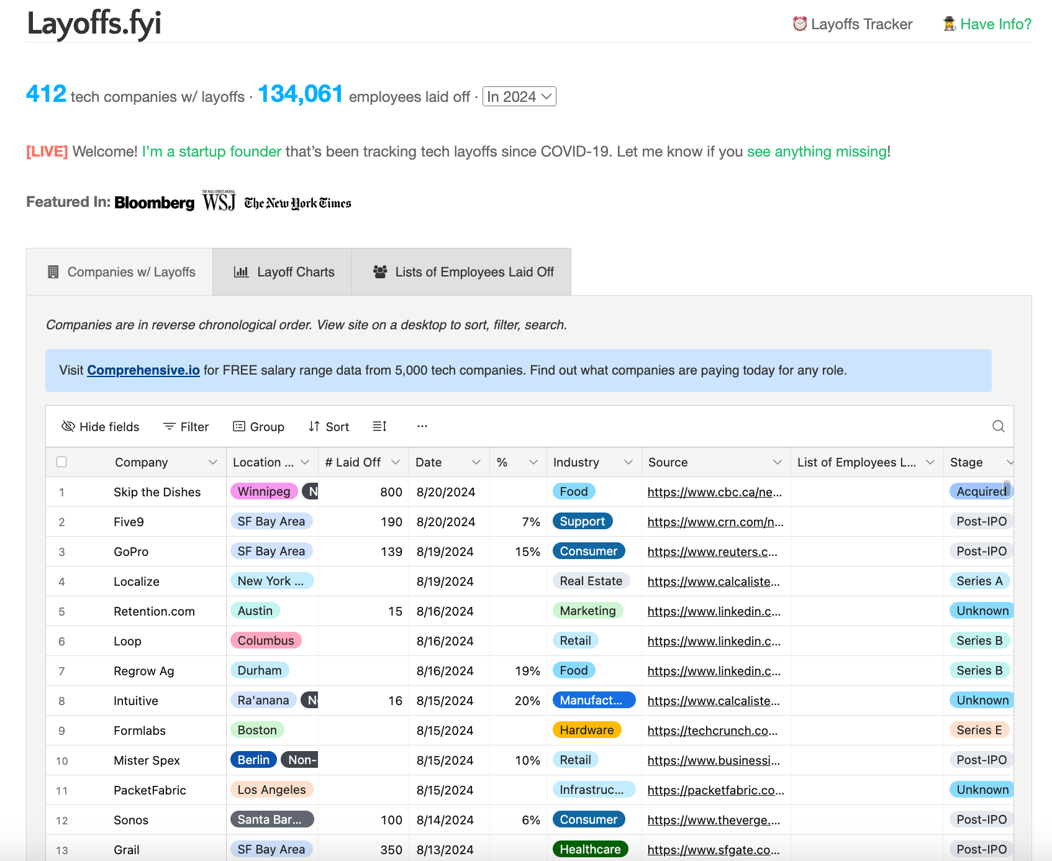Click the Columbus location tag
Image resolution: width=1052 pixels, height=861 pixels.
[x=266, y=640]
